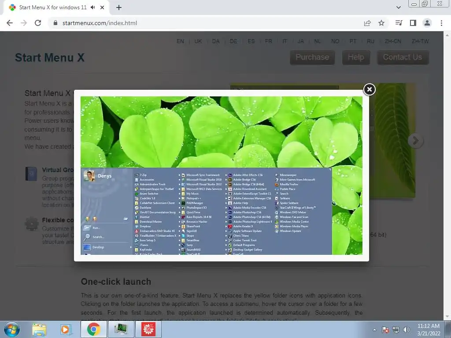Click the One-click launch heading
Image resolution: width=451 pixels, height=338 pixels.
pos(116,282)
